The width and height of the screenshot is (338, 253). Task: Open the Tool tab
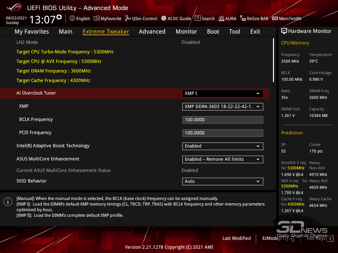(235, 32)
